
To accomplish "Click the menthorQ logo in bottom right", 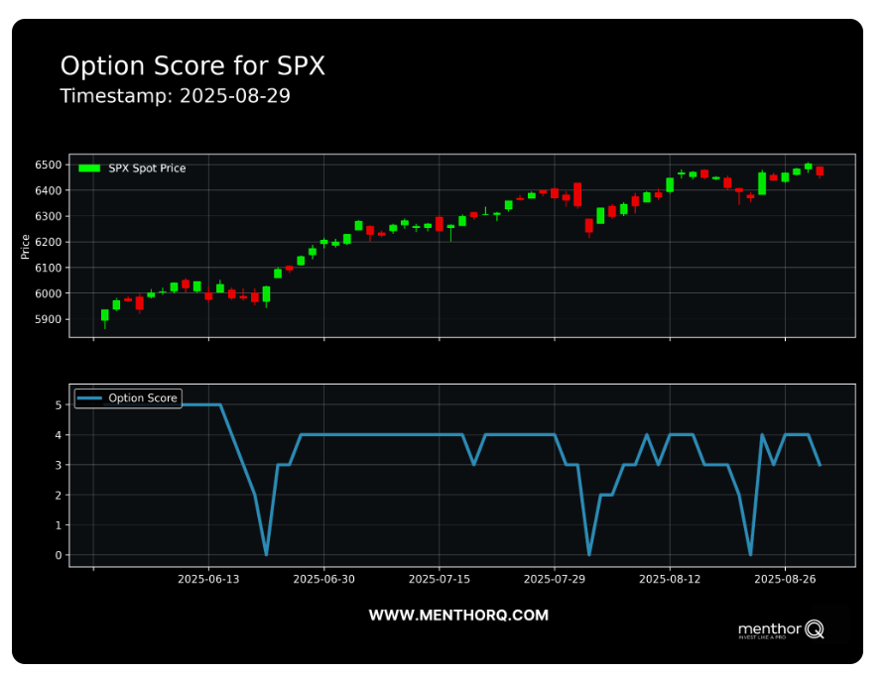I will click(781, 629).
